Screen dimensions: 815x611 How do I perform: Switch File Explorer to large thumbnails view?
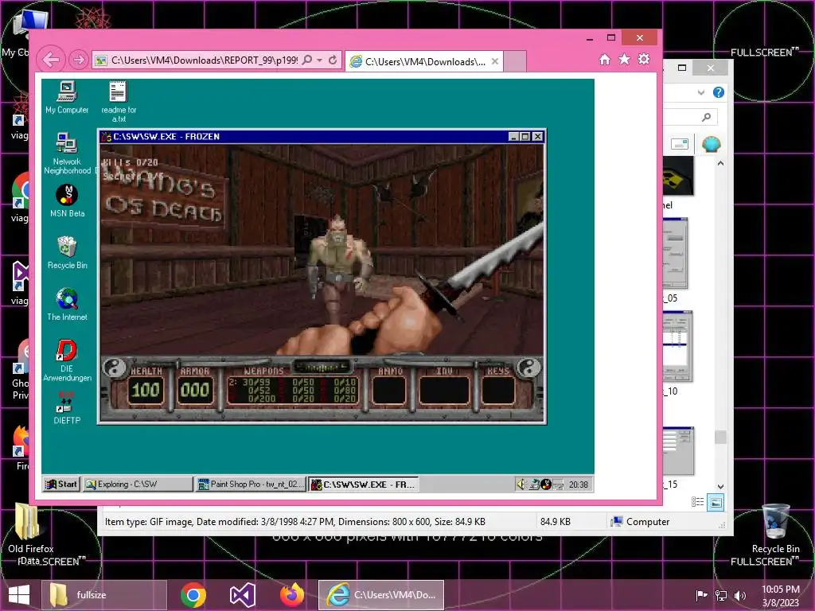tap(716, 502)
